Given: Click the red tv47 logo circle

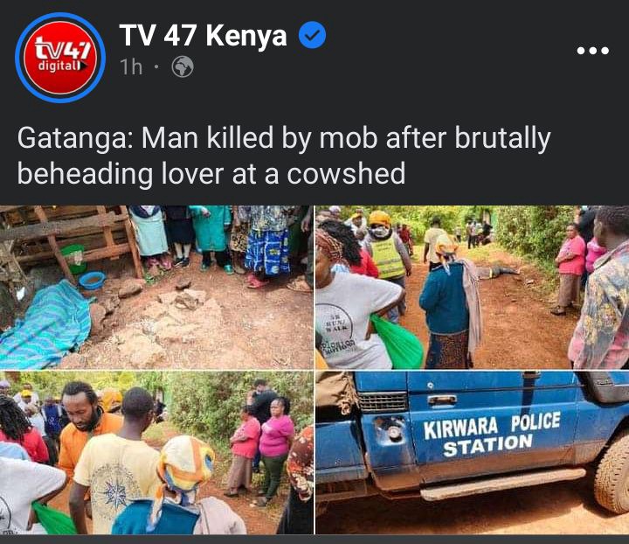Looking at the screenshot, I should click(60, 58).
